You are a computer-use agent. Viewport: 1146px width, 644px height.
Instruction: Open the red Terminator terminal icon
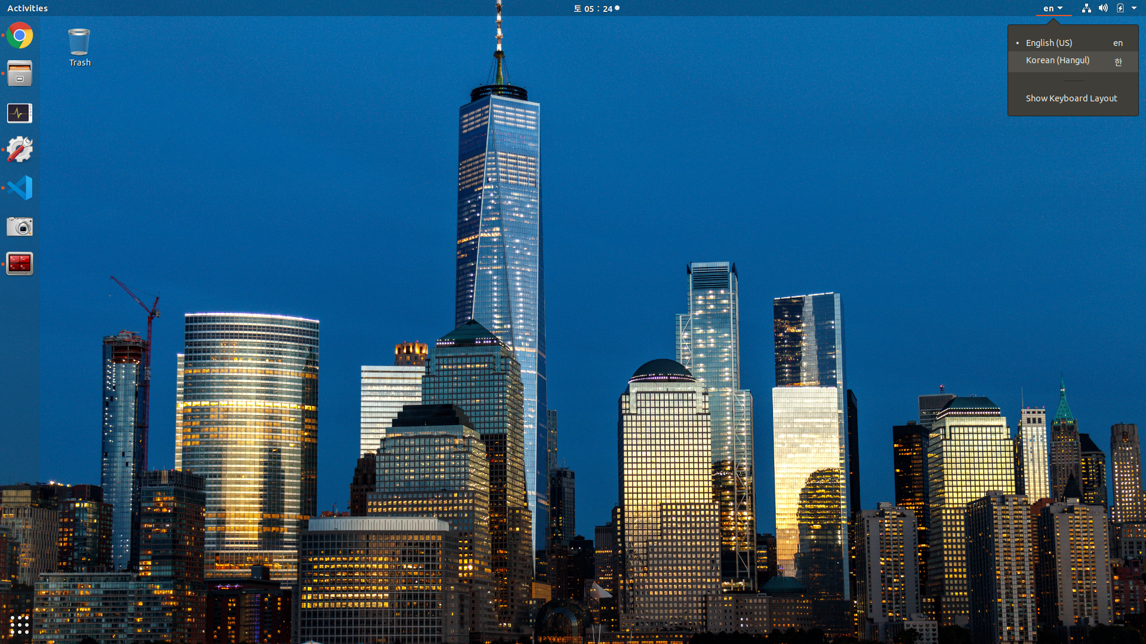click(x=20, y=264)
